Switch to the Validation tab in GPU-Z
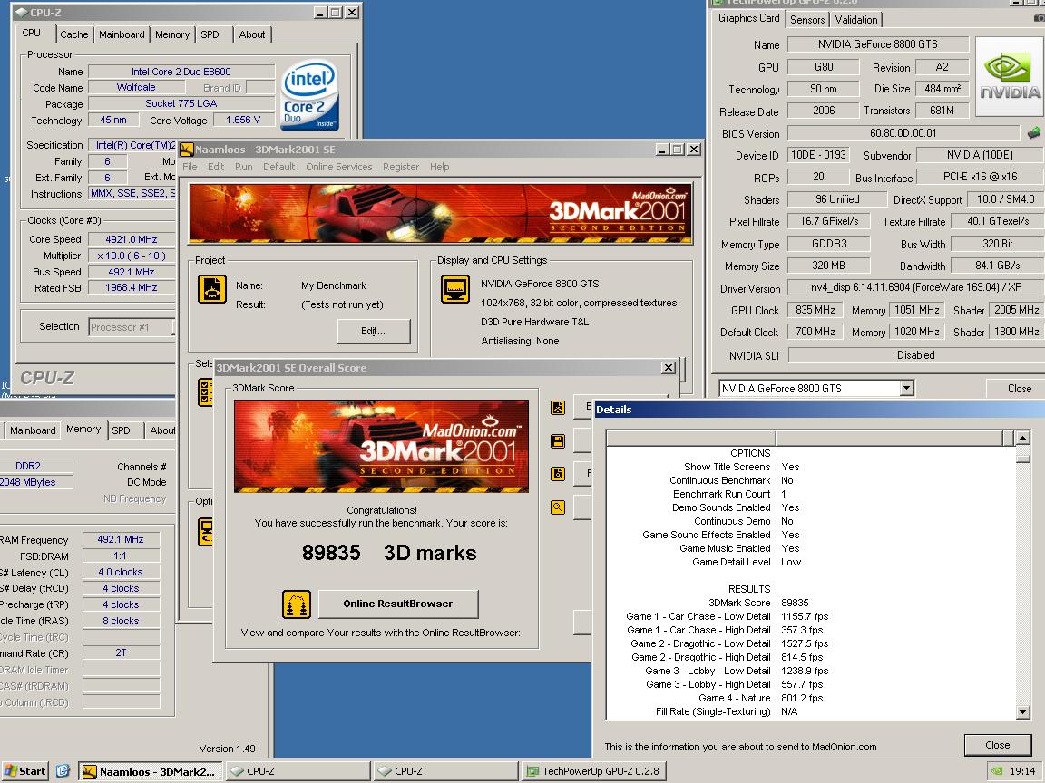 click(x=856, y=19)
